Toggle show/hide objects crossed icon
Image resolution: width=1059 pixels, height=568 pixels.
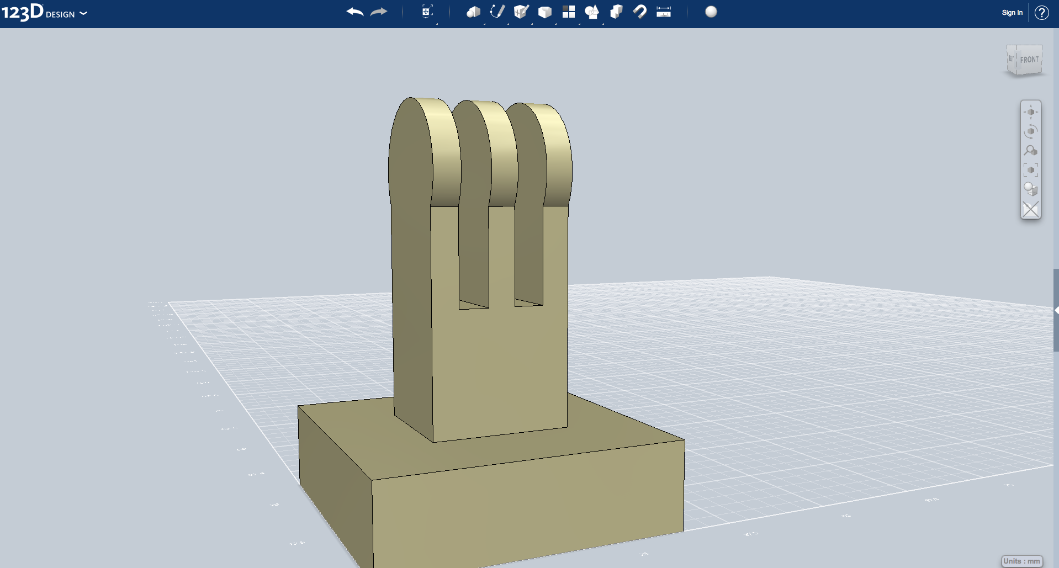(1031, 209)
